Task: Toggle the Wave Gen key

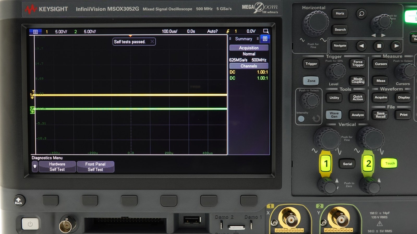Action: pos(334,115)
